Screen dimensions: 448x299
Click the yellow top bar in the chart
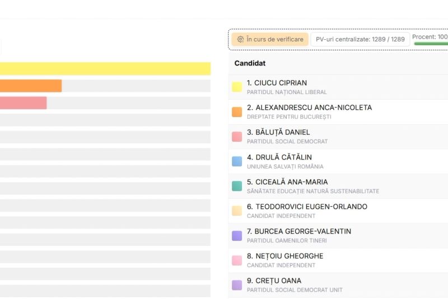pos(105,68)
